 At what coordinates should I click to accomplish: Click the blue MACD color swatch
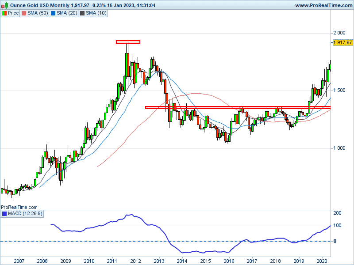point(4,214)
